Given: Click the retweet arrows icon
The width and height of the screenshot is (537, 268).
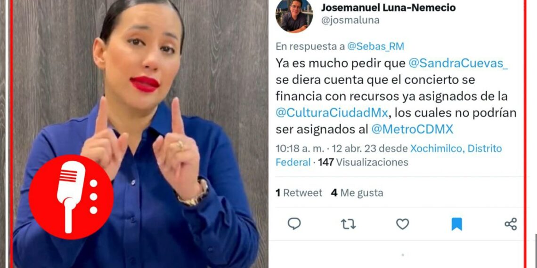Looking at the screenshot, I should click(348, 224).
